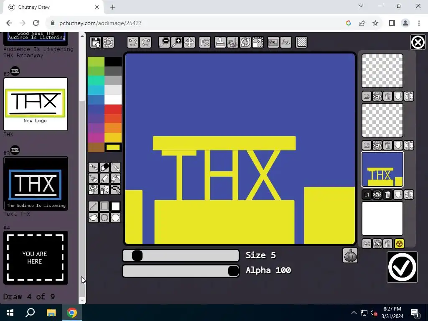Zoom out with the minus magnifier

164,42
